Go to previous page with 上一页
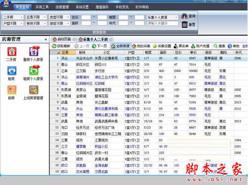This screenshot has height=185, width=248. [x=82, y=46]
